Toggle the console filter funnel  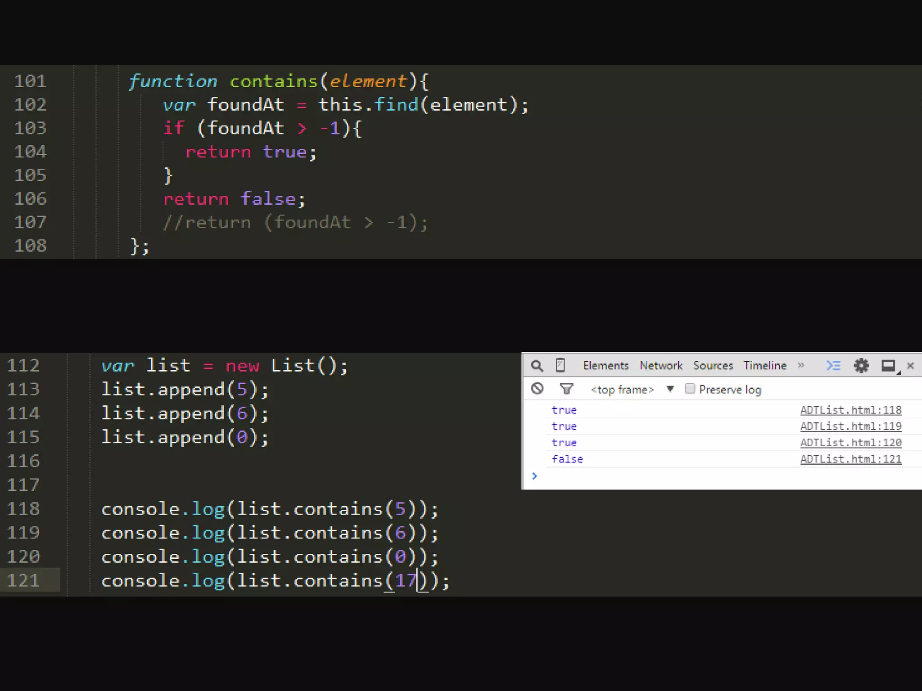[x=566, y=389]
